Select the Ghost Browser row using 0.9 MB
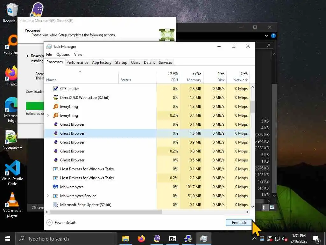The width and height of the screenshot is (326, 245). 147,142
